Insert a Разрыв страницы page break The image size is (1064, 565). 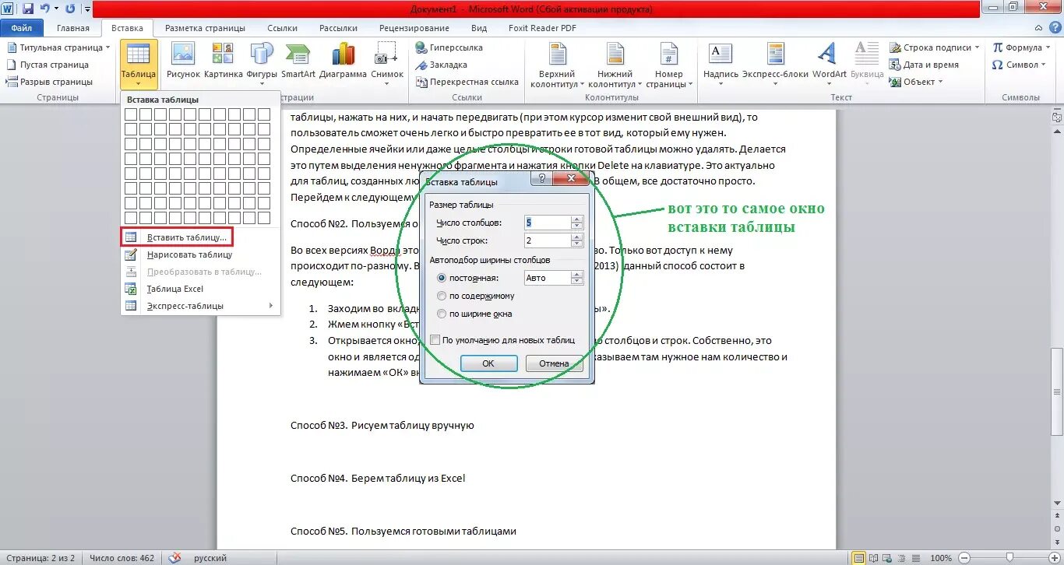point(49,82)
